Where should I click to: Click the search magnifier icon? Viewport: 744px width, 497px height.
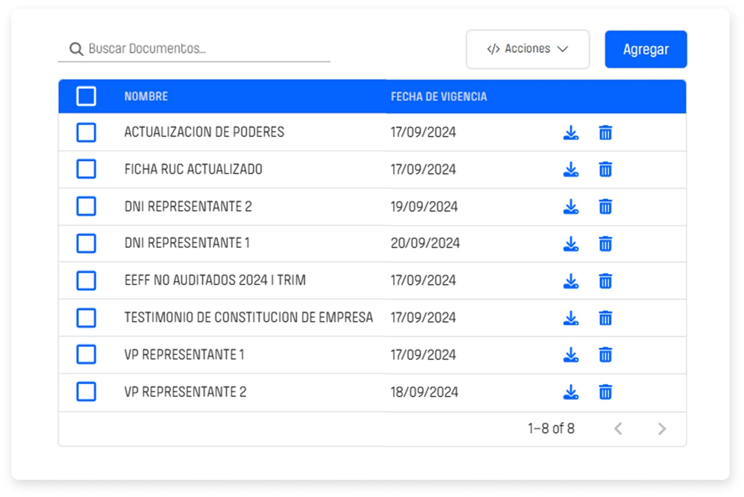(76, 48)
